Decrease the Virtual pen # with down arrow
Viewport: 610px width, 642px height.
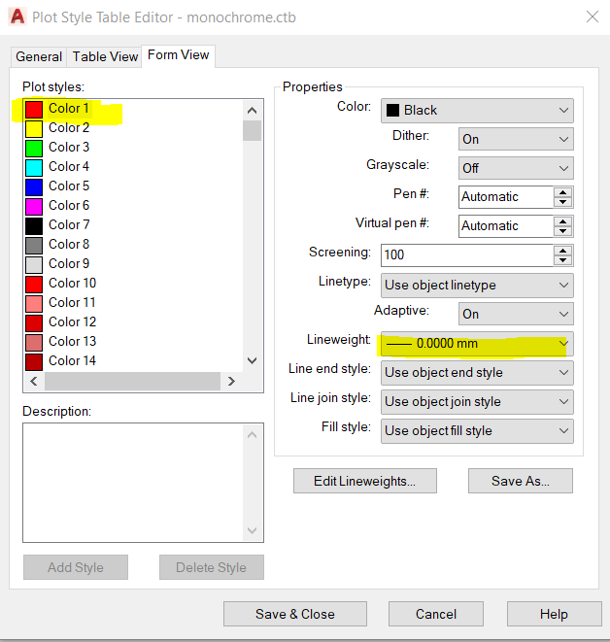tap(563, 231)
